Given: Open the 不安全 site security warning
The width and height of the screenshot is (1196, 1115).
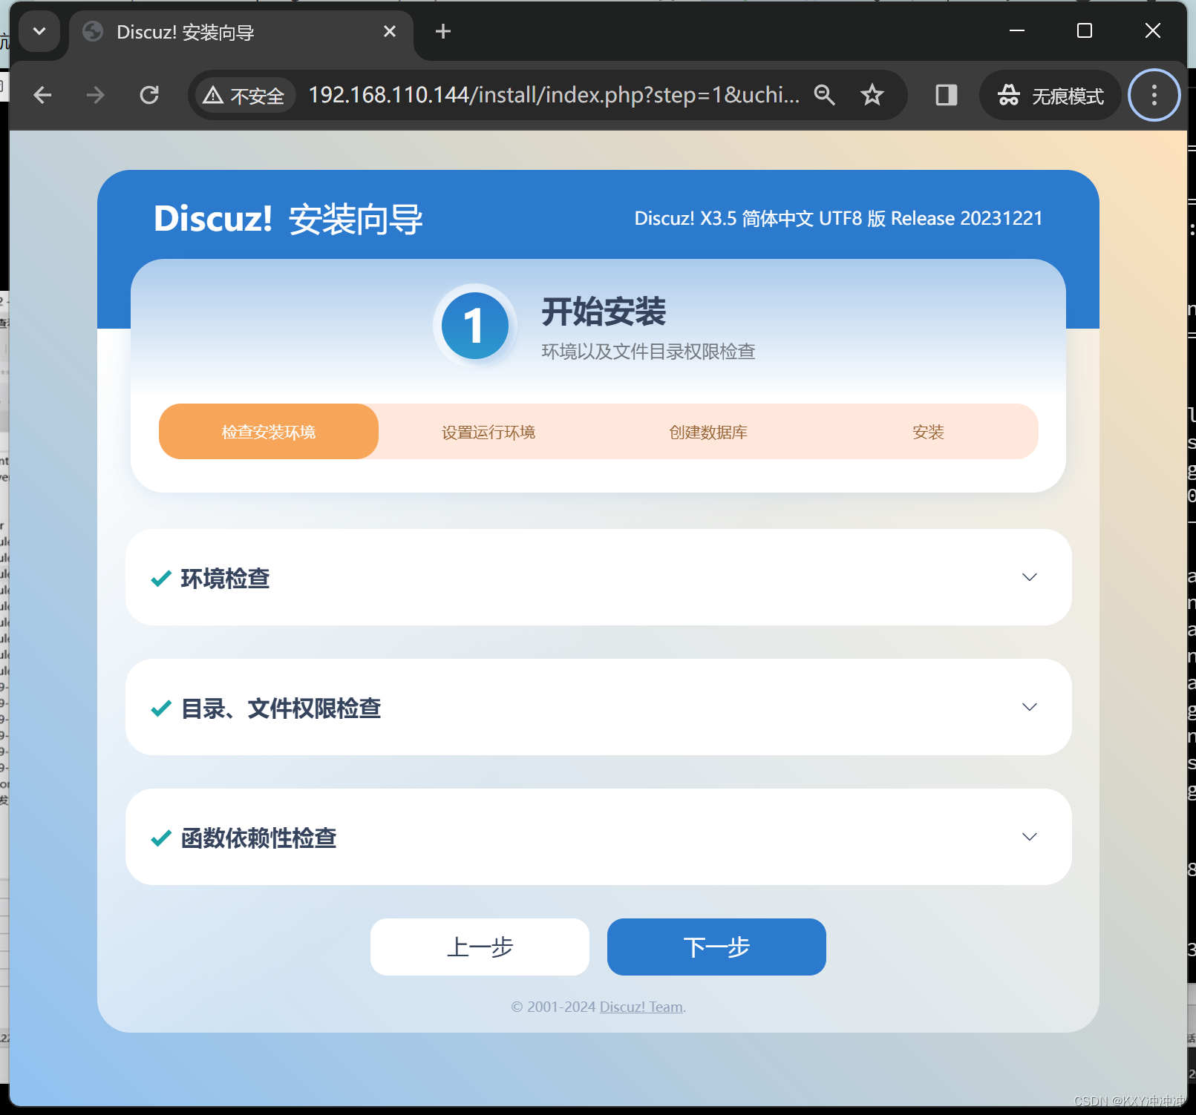Looking at the screenshot, I should click(x=244, y=96).
